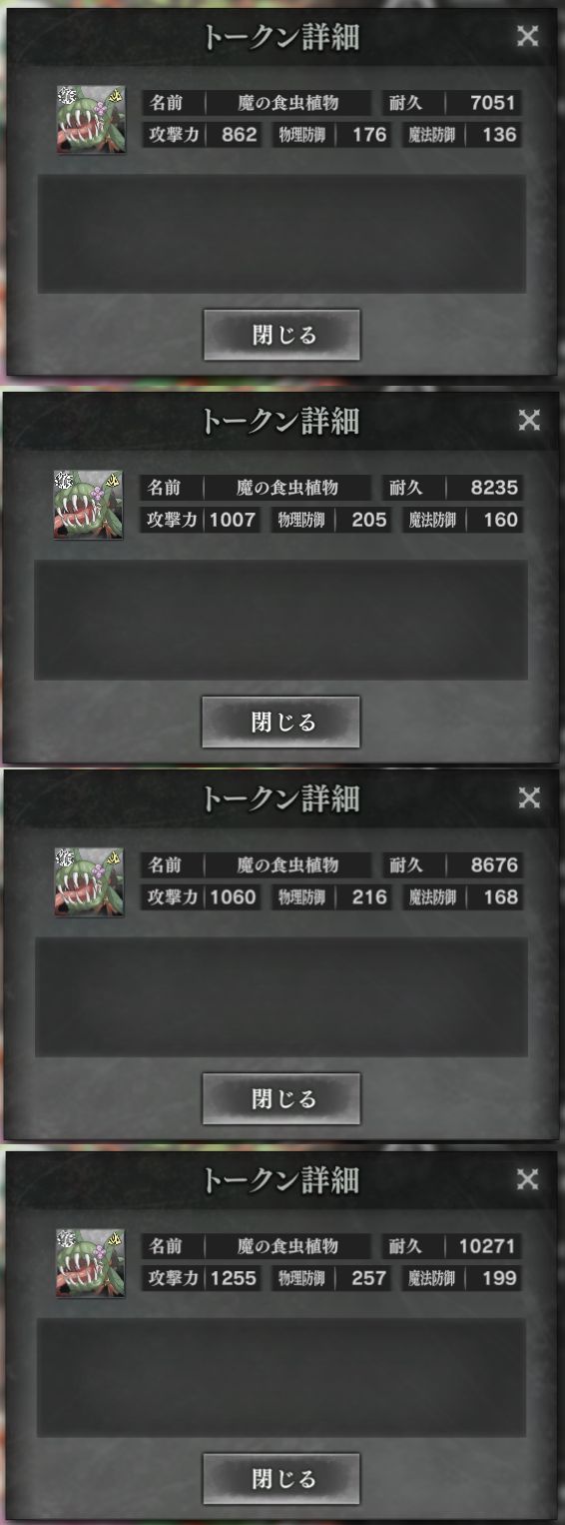Click the blank description box below 攻撃力 1255
Image resolution: width=565 pixels, height=1525 pixels.
coord(282,1378)
